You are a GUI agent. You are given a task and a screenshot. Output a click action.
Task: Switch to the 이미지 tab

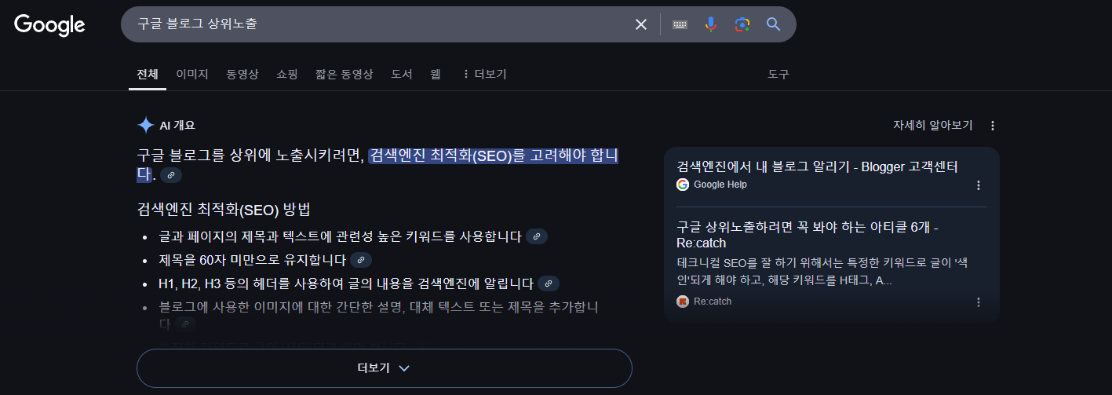click(192, 75)
